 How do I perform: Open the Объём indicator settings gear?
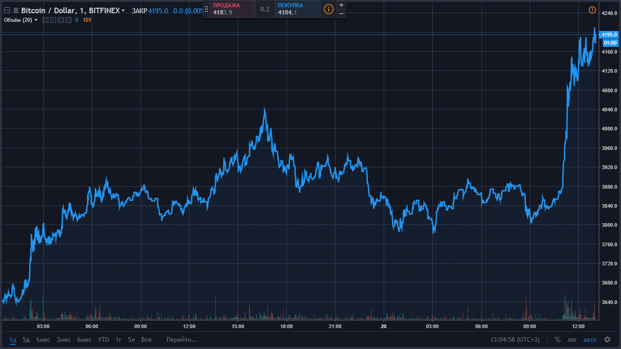[x=53, y=20]
